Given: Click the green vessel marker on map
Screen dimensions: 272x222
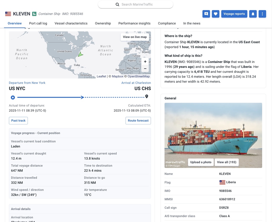Looking at the screenshot, I should pos(80,55).
